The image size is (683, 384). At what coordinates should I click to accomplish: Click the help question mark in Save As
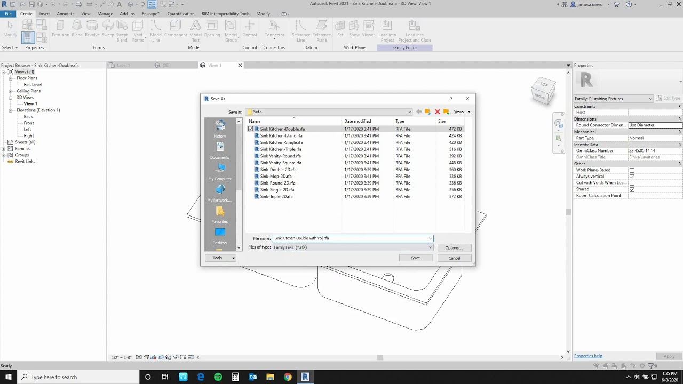point(451,99)
